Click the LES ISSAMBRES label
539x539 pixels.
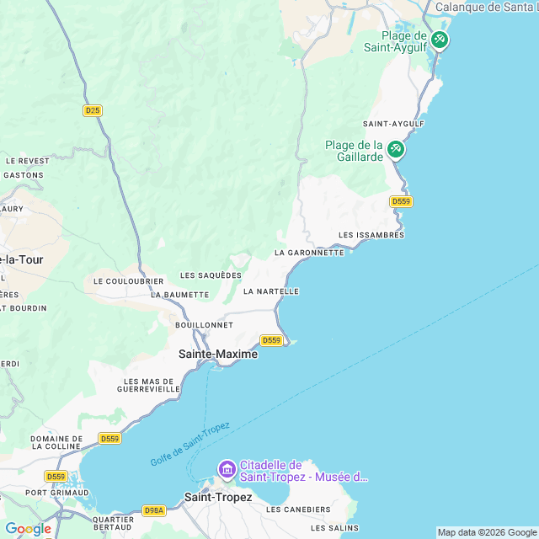[x=371, y=235]
